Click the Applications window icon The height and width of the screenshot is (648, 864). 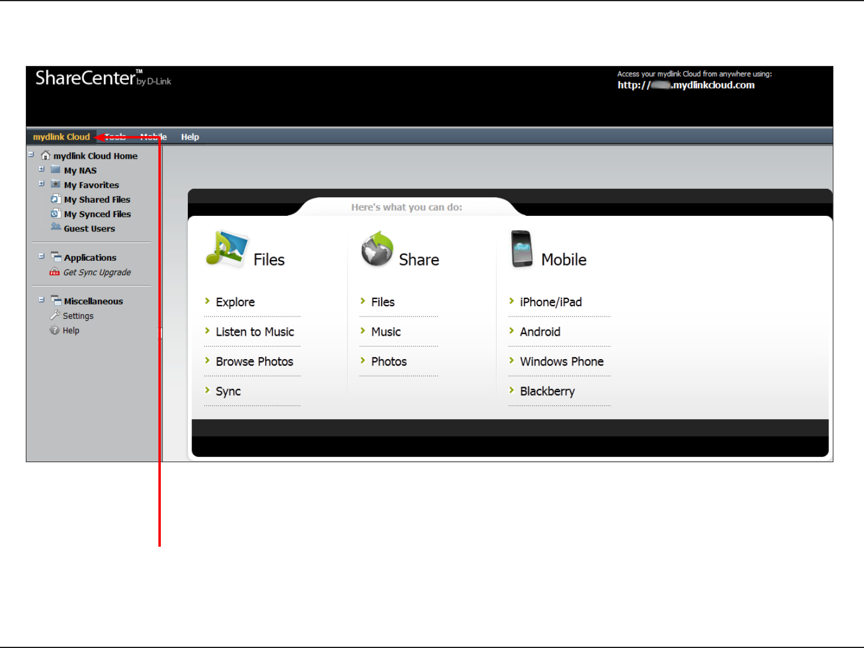tap(56, 257)
